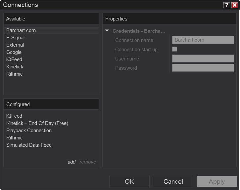Select Barchart.com in Available list

(21, 30)
